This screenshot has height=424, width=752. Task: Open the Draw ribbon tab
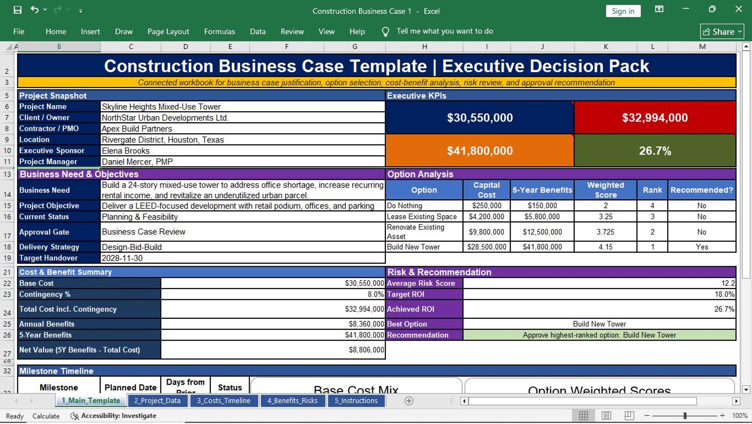coord(124,32)
